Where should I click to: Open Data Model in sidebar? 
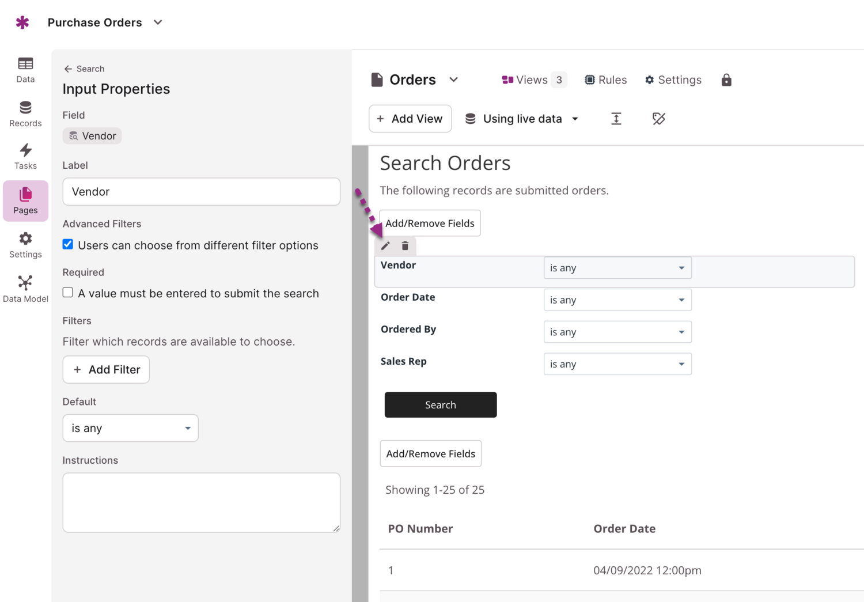pyautogui.click(x=25, y=289)
